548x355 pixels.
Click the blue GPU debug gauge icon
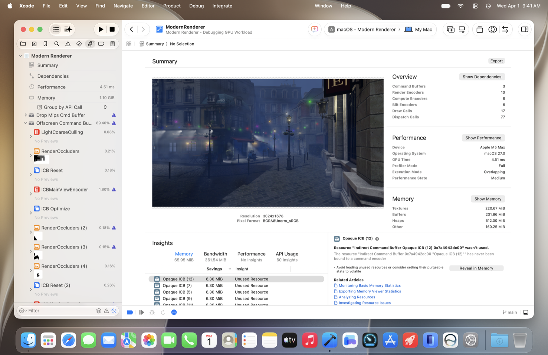click(x=174, y=312)
